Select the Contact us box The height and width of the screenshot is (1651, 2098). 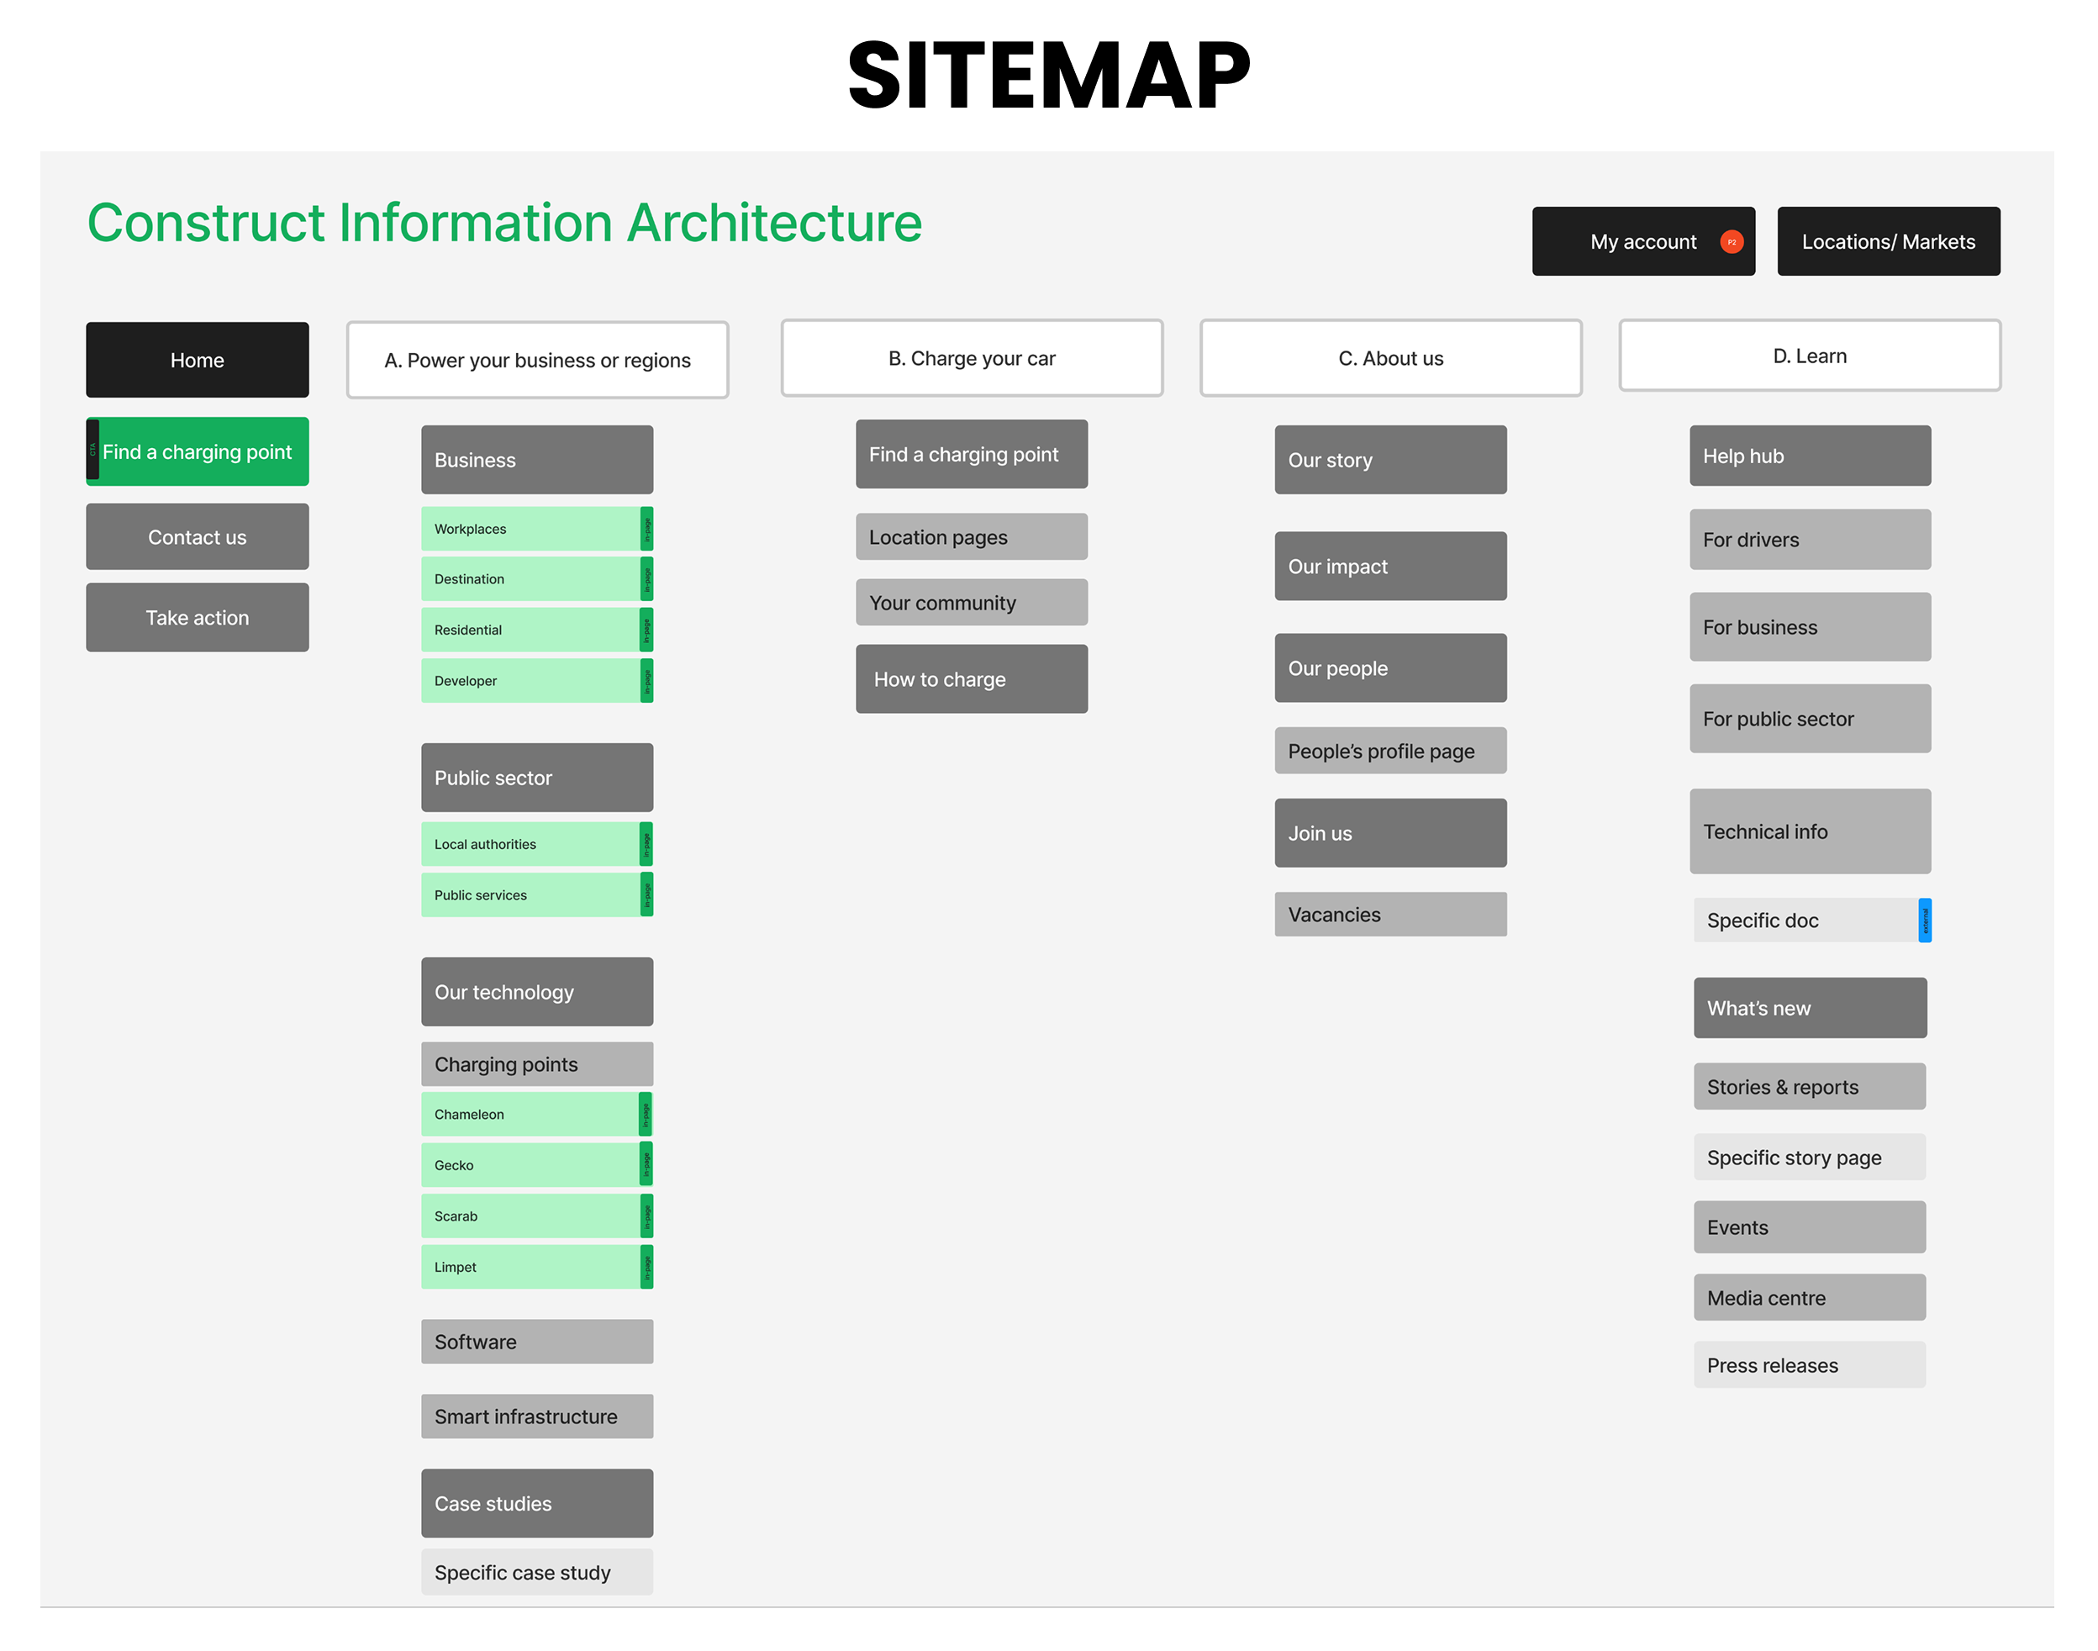coord(198,536)
